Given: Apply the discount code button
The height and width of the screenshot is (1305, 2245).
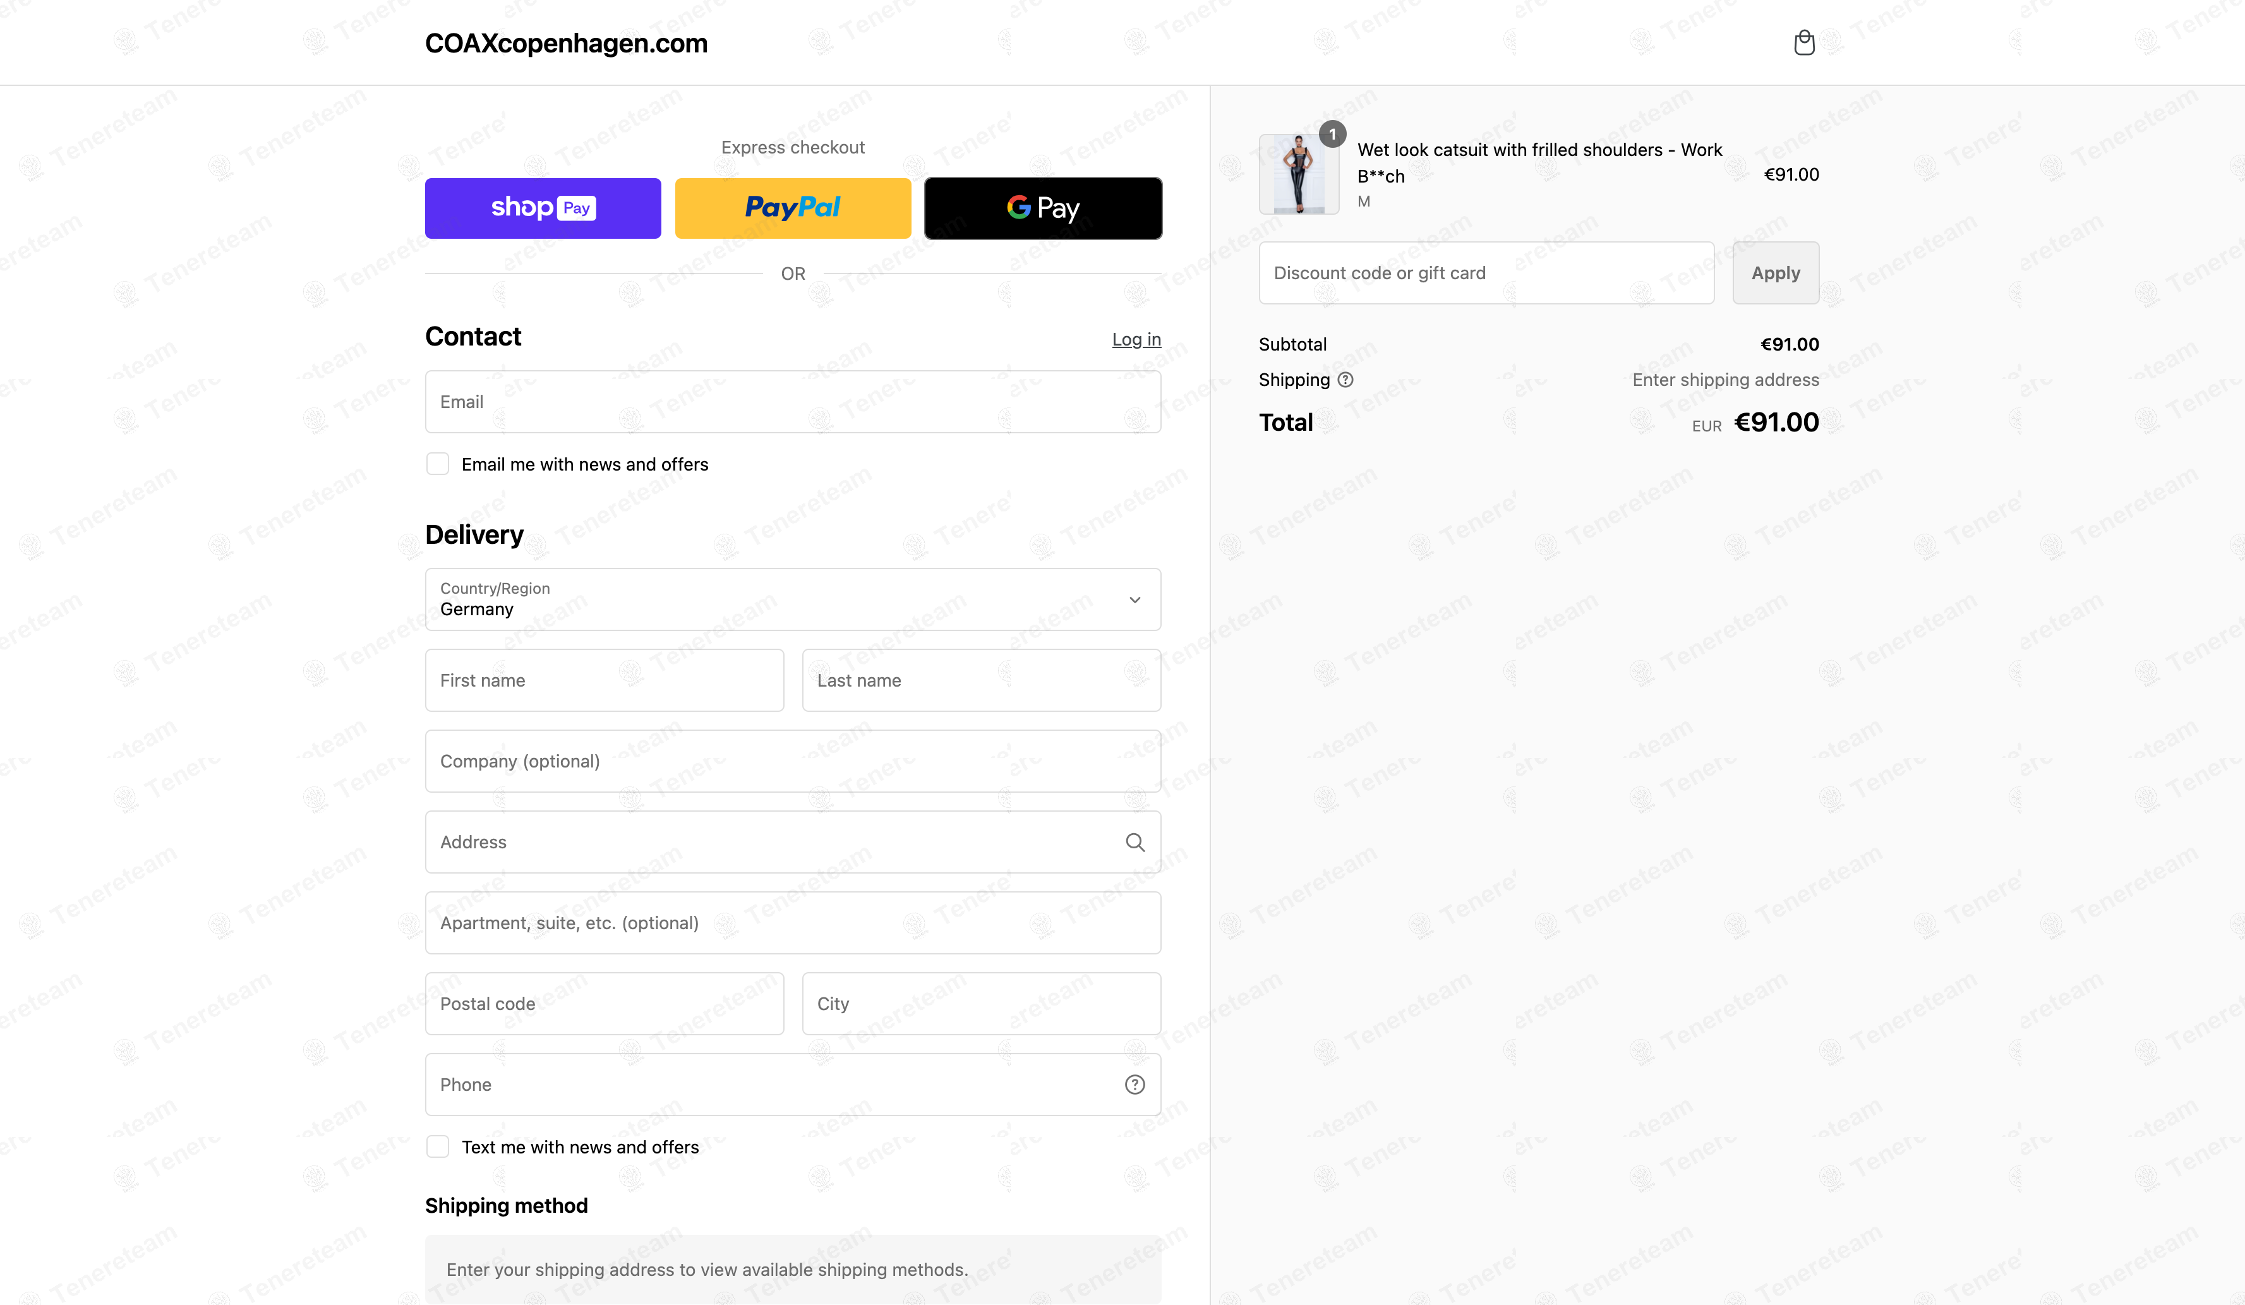Looking at the screenshot, I should [1776, 273].
